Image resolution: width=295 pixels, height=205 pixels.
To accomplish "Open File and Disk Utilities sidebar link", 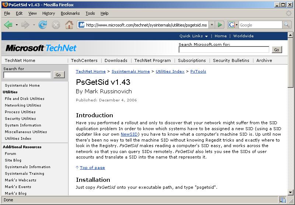I will tap(25, 99).
